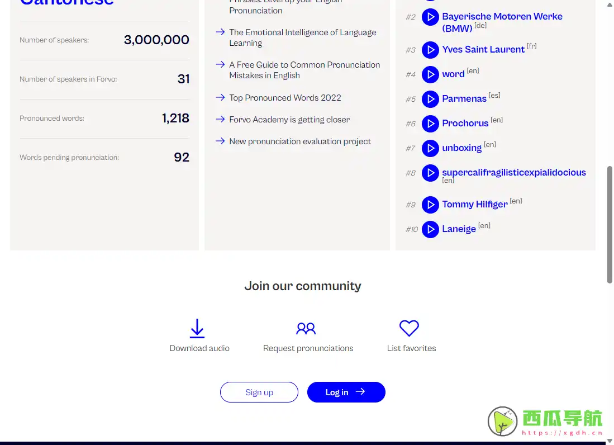614x445 pixels.
Task: Open Forvo Academy is getting closer article
Action: (289, 120)
